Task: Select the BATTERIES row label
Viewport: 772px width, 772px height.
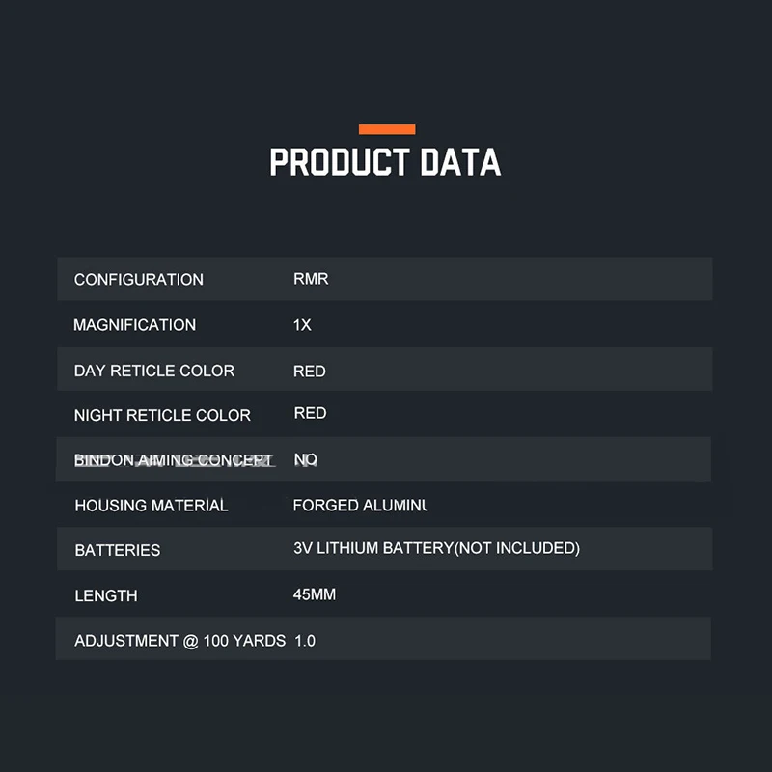Action: [x=118, y=550]
